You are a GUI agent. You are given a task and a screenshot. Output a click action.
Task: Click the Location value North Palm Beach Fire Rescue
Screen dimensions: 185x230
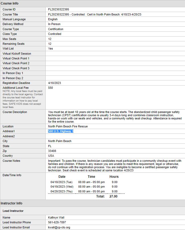(68, 126)
